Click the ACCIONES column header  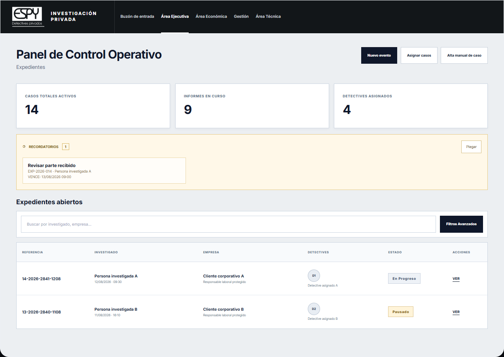461,252
